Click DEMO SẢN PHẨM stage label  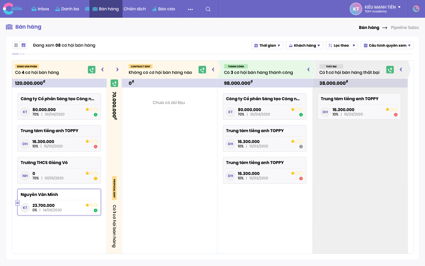pos(27,66)
